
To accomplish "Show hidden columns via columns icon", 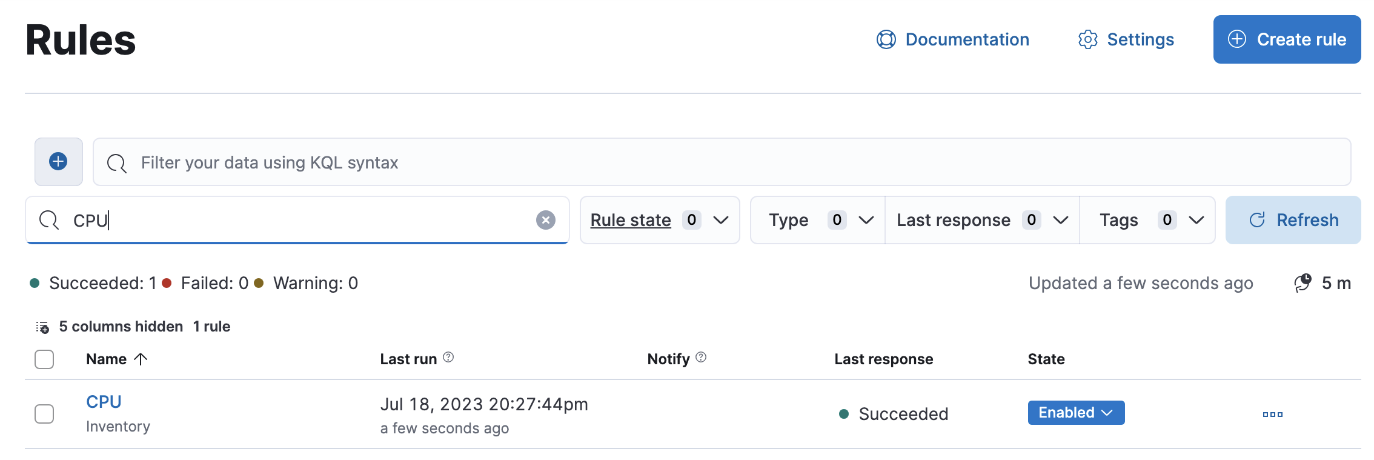I will click(42, 327).
